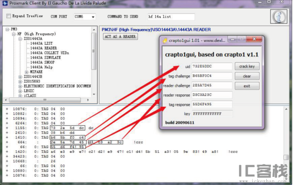The height and width of the screenshot is (185, 293).
Task: Click the uid input field
Action: (212, 66)
